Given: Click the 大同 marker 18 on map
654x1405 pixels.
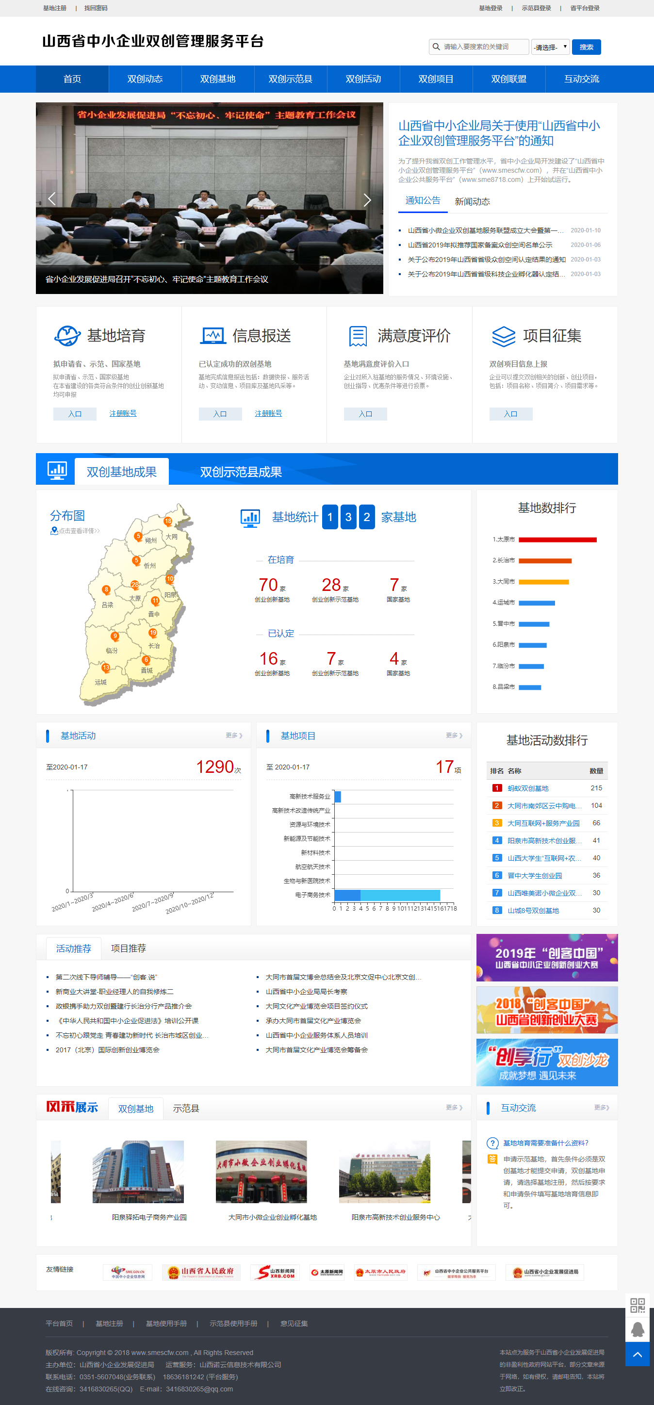Looking at the screenshot, I should tap(168, 522).
